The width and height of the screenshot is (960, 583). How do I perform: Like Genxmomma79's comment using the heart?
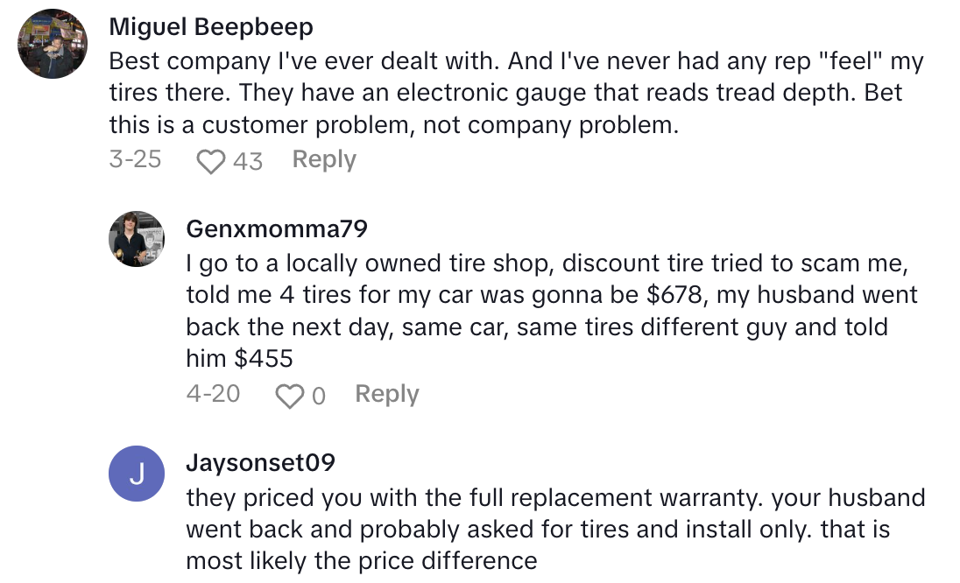(x=289, y=394)
